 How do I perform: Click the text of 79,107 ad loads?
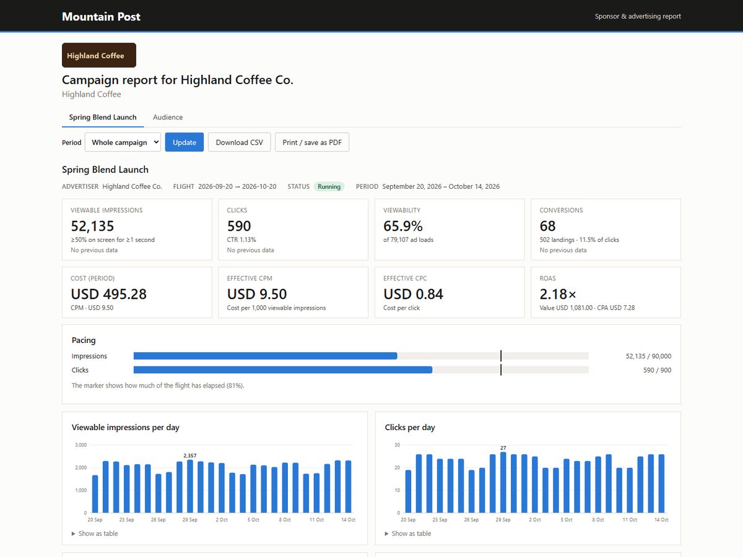click(408, 240)
